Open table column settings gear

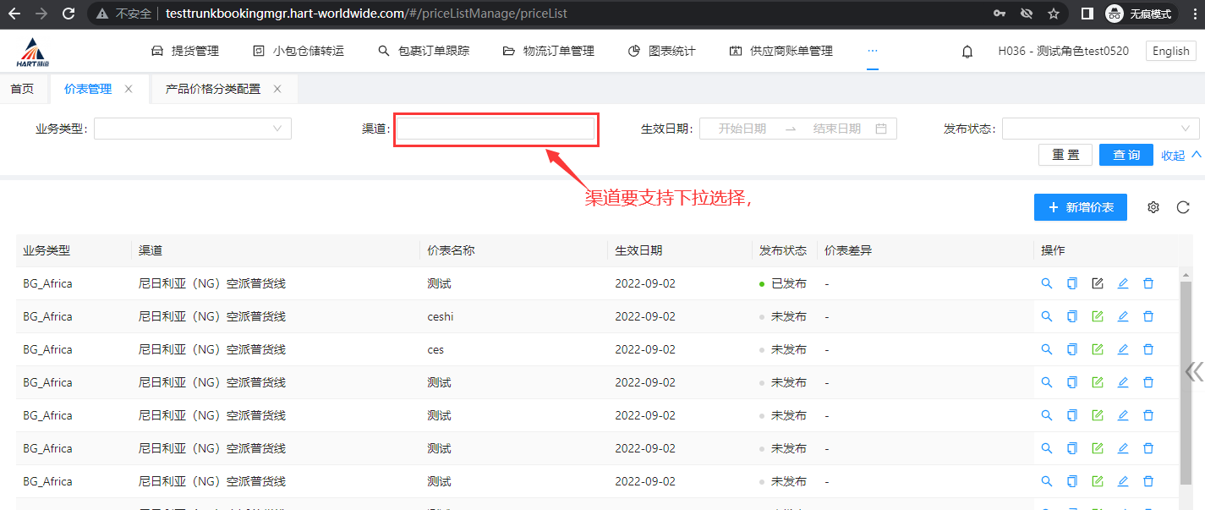pyautogui.click(x=1153, y=207)
